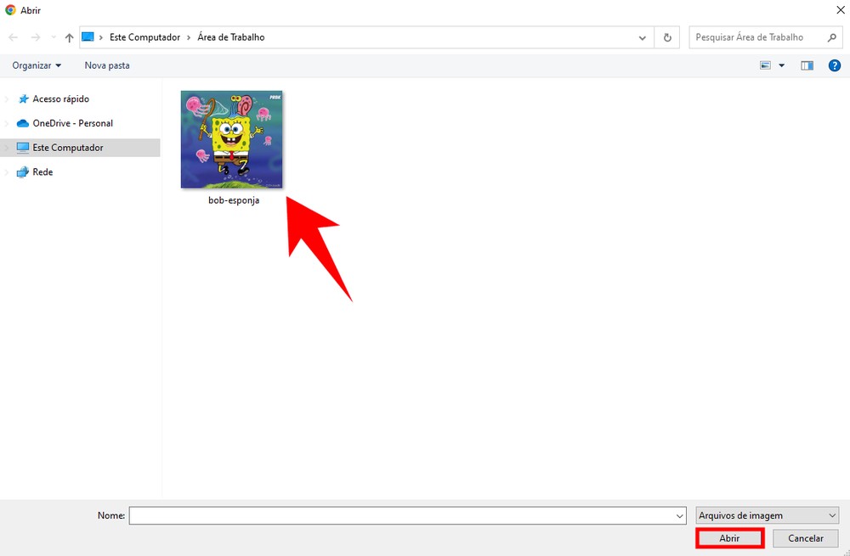Go up one folder level
This screenshot has width=850, height=556.
pos(69,37)
